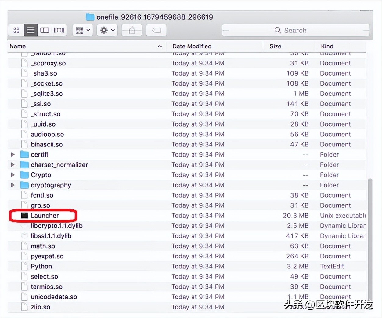Viewport: 382px width, 318px height.
Task: Select the Launcher executable icon
Action: click(x=24, y=216)
